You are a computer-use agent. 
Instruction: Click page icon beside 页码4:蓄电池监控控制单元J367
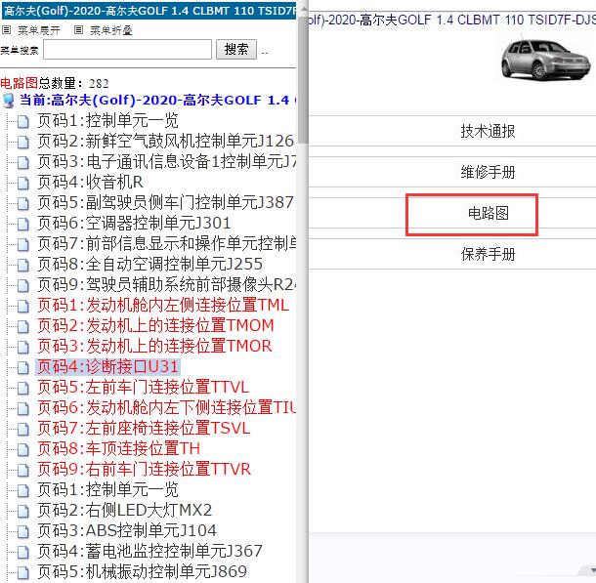click(x=23, y=552)
